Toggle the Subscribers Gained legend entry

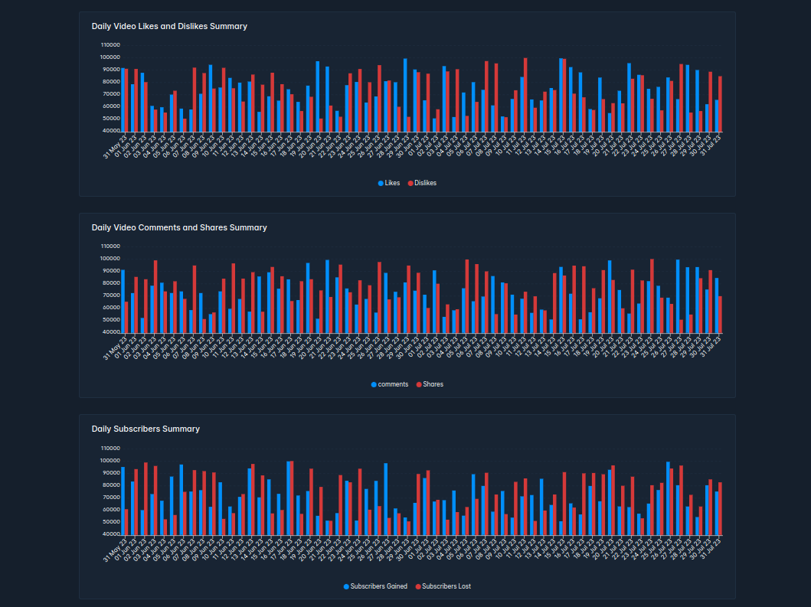(x=375, y=586)
